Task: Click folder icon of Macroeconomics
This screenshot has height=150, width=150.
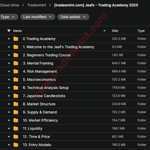Action: coord(16,79)
